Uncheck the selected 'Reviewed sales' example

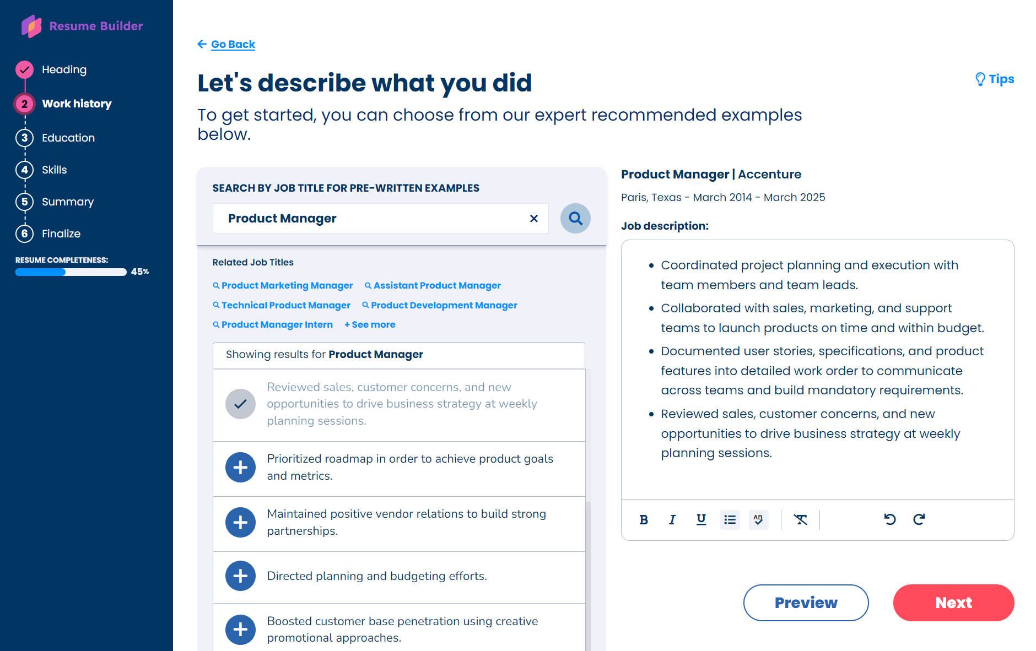pos(240,404)
